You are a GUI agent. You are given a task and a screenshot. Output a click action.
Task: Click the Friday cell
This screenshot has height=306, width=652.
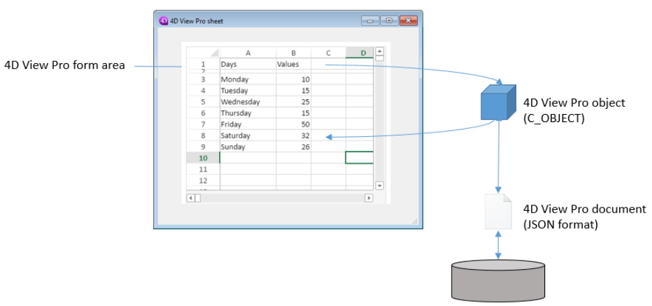(x=248, y=124)
